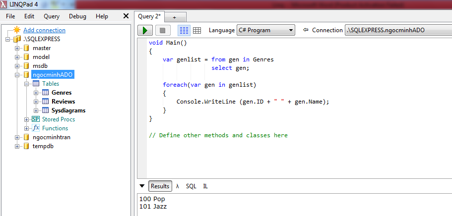Collapse the Tables tree node
Image resolution: width=452 pixels, height=216 pixels.
(27, 84)
